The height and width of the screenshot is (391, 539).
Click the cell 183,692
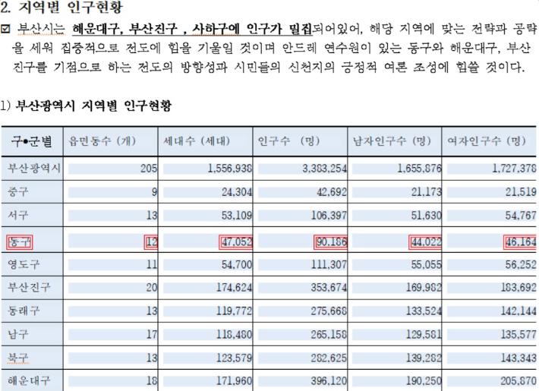pyautogui.click(x=519, y=288)
